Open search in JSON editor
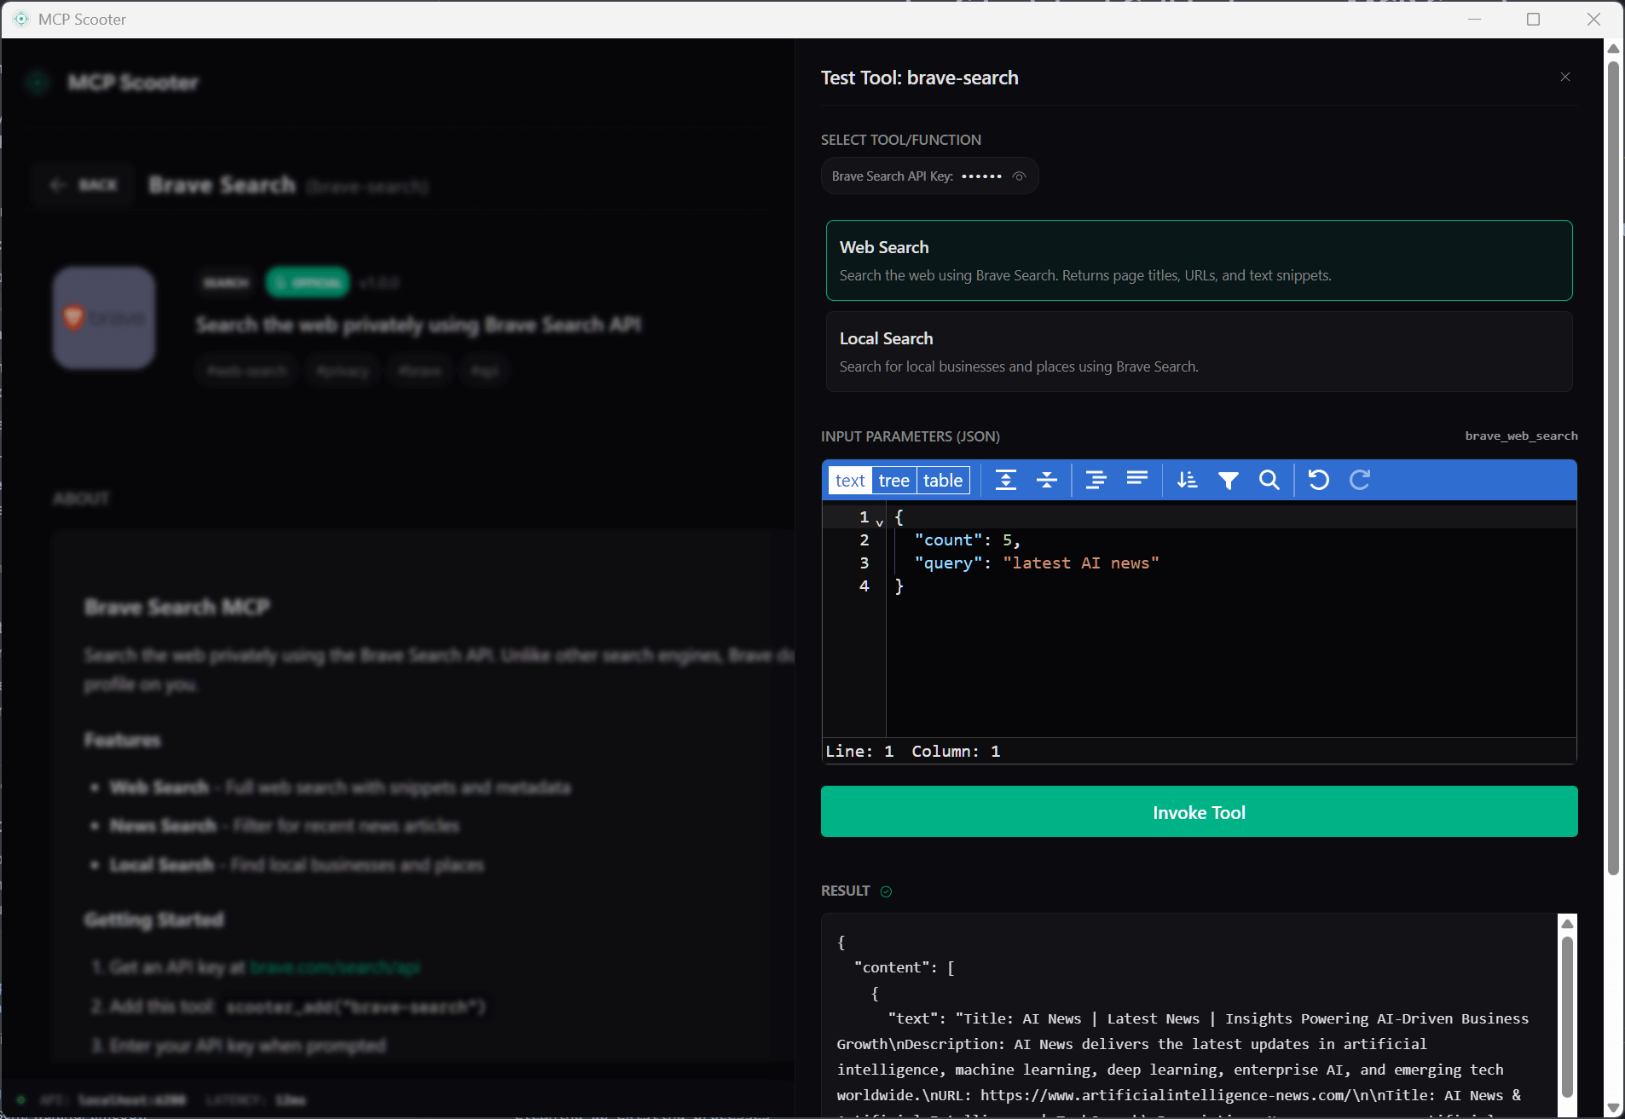1625x1119 pixels. tap(1269, 480)
